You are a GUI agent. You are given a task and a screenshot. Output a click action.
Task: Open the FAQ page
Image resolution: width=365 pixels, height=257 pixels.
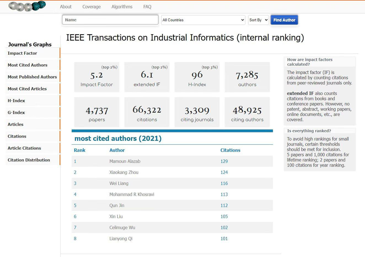[147, 7]
